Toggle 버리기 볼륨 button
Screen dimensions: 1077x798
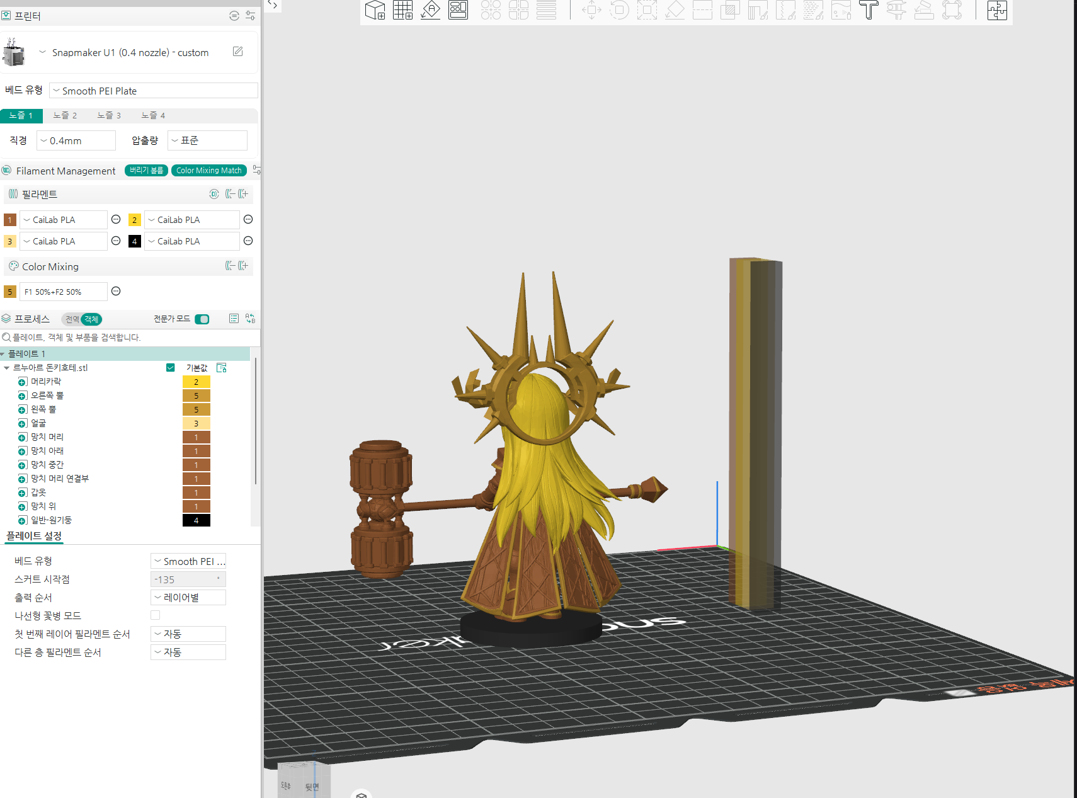point(146,171)
